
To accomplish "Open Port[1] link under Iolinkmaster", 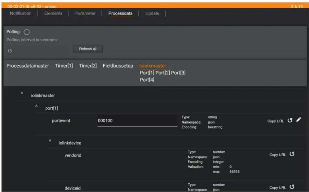I will [147, 73].
